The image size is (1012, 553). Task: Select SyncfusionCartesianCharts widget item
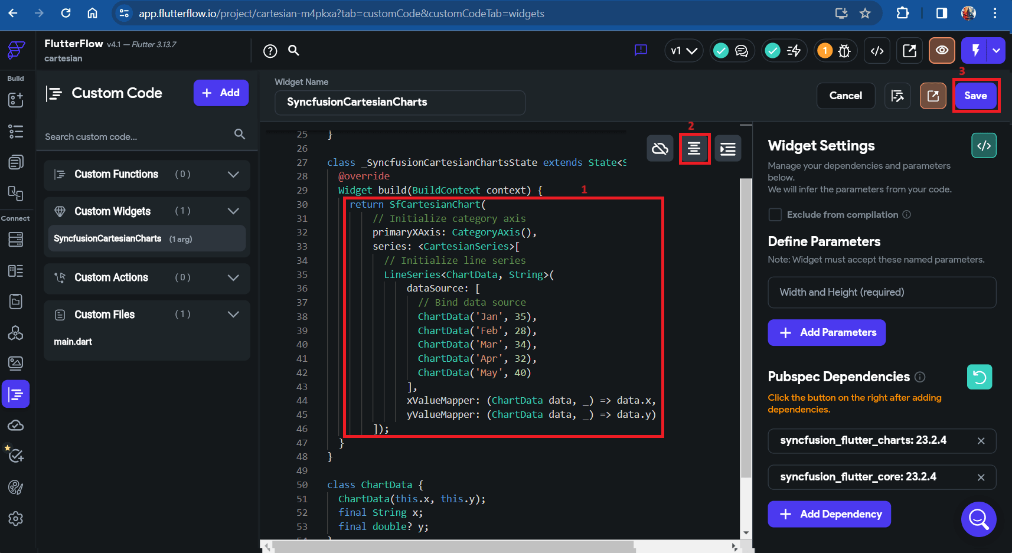[x=147, y=238]
